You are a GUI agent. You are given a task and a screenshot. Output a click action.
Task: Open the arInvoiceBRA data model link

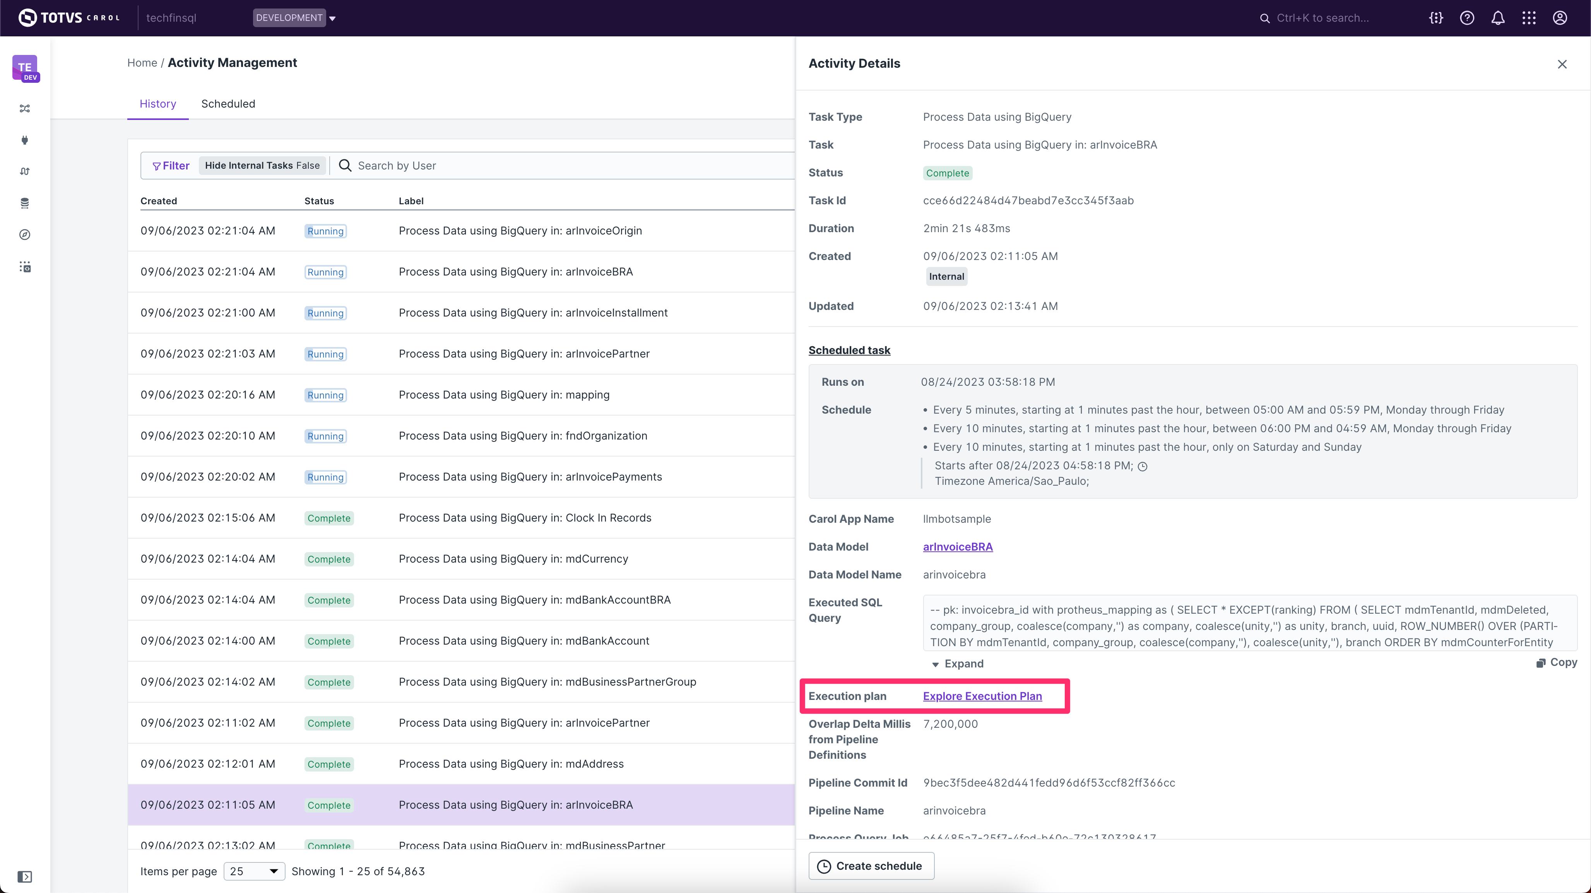click(x=957, y=547)
